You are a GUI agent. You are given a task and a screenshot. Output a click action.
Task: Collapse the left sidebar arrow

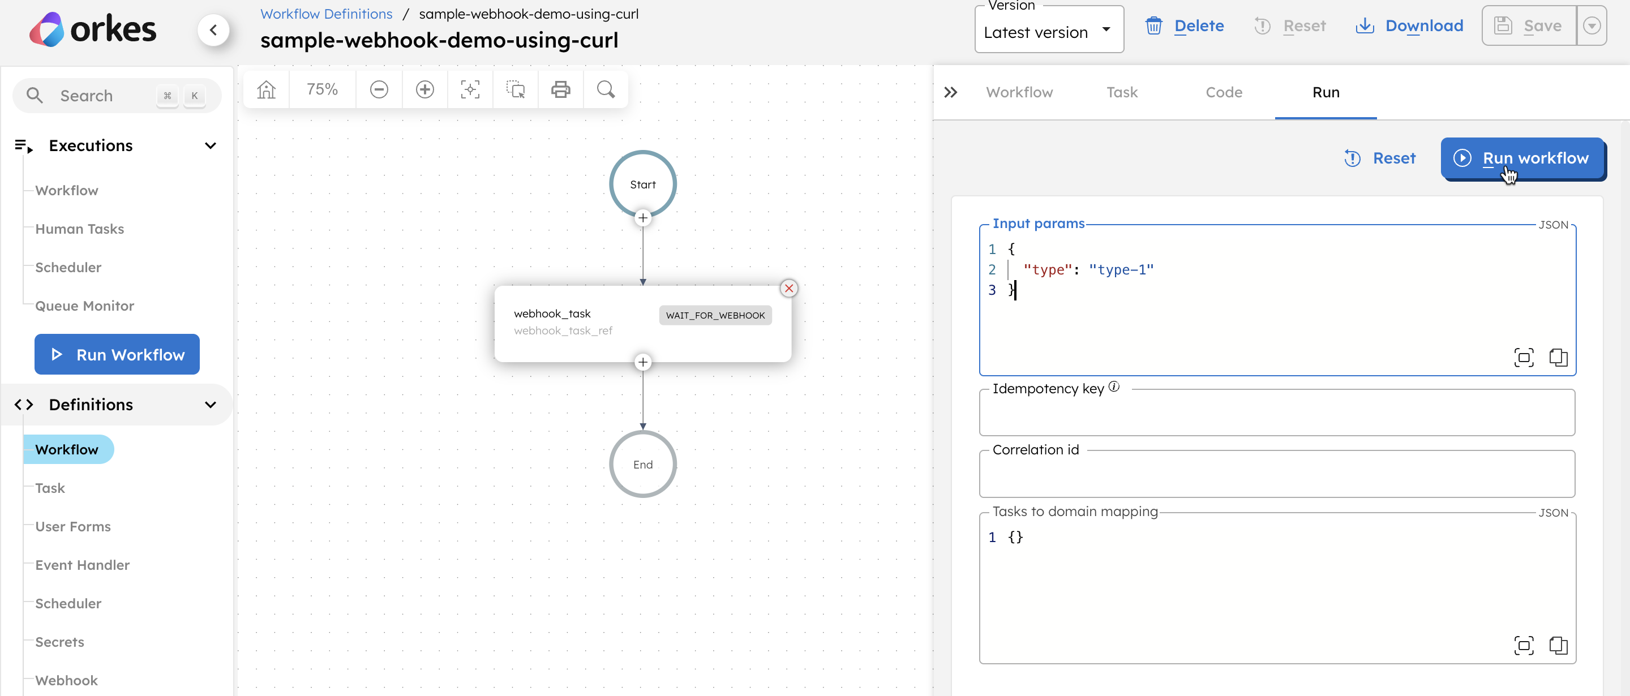(214, 30)
